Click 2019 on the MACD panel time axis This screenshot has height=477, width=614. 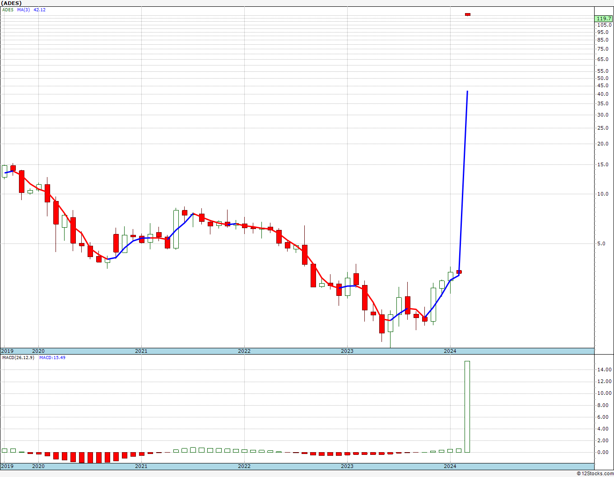(x=7, y=466)
